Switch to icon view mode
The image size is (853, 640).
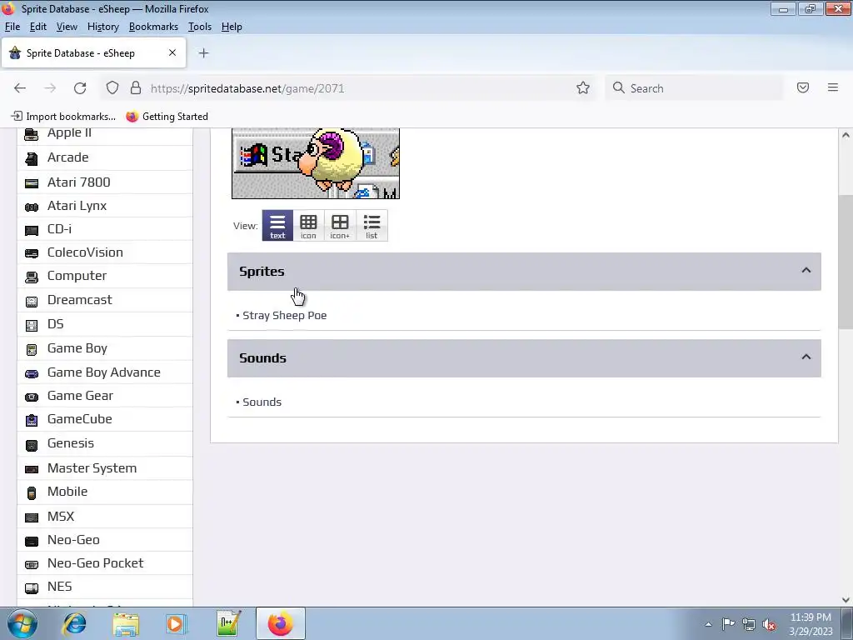(x=308, y=225)
